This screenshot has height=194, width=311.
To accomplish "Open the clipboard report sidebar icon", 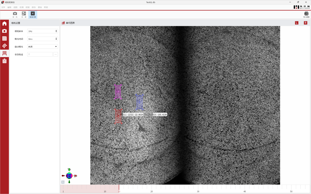I will [4, 61].
